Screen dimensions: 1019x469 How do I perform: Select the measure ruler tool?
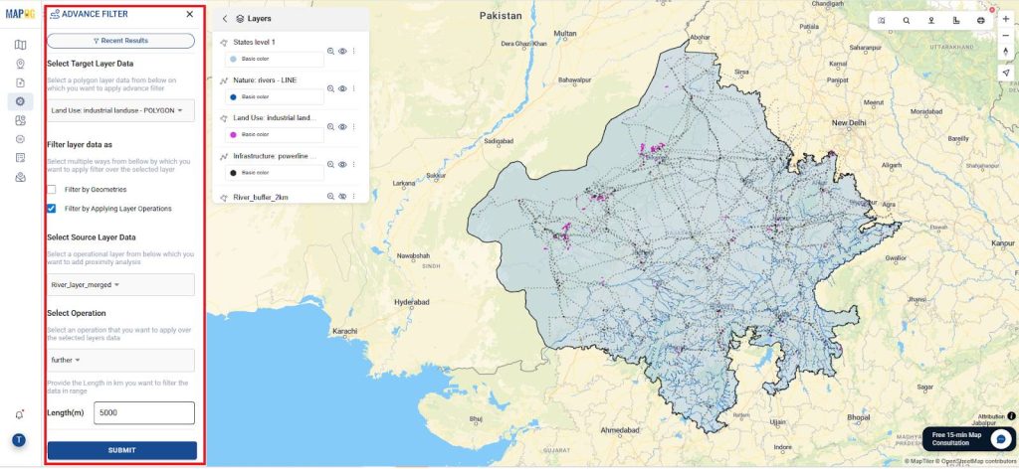click(956, 20)
